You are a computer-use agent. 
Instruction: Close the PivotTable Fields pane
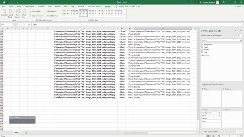click(x=241, y=30)
